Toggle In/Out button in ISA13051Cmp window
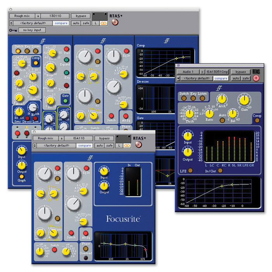The height and width of the screenshot is (272, 272). 220,171
